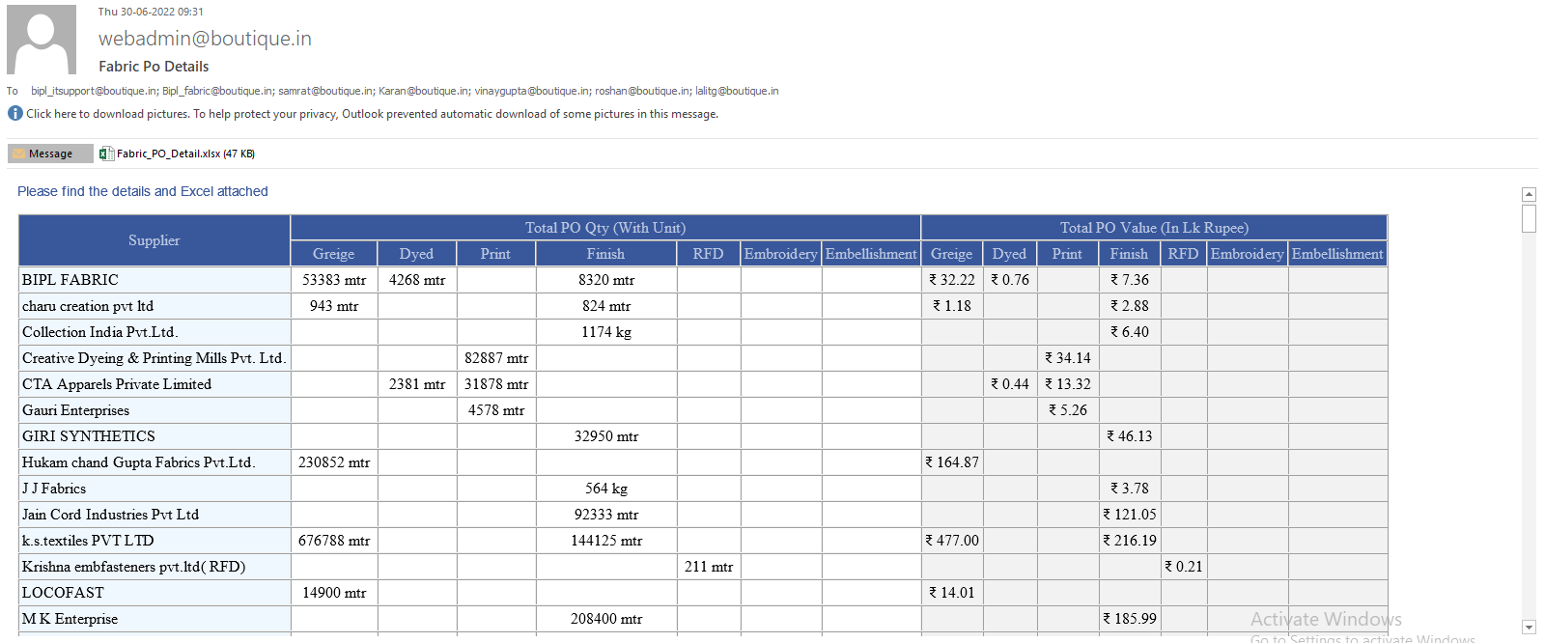Click the blue info icon

point(14,113)
